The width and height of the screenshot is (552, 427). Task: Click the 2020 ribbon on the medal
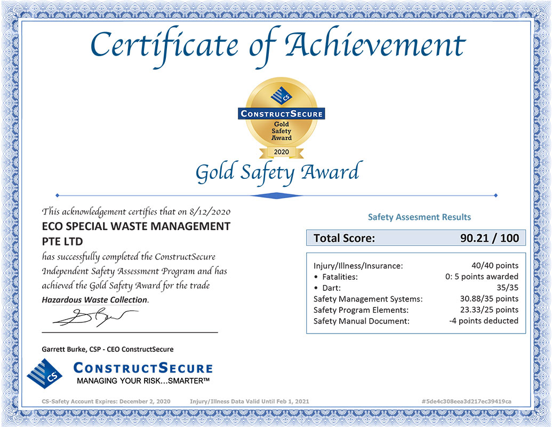[281, 152]
